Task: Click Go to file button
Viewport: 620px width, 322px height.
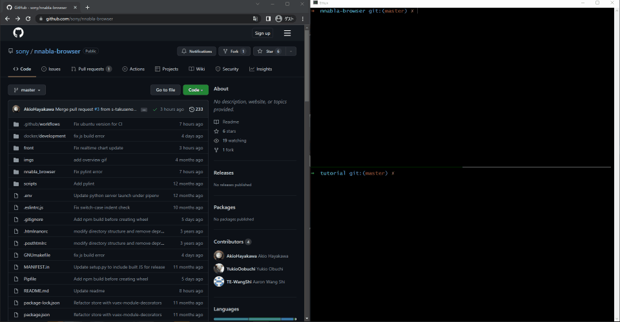Action: (165, 90)
